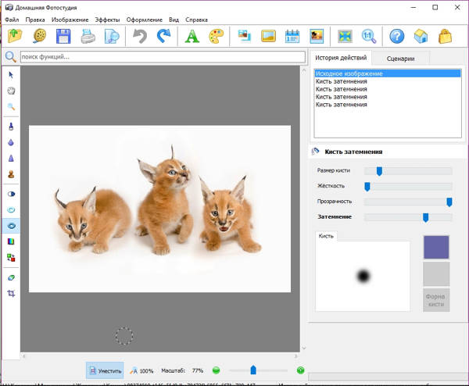Select the rainbow saturation tool

point(11,241)
